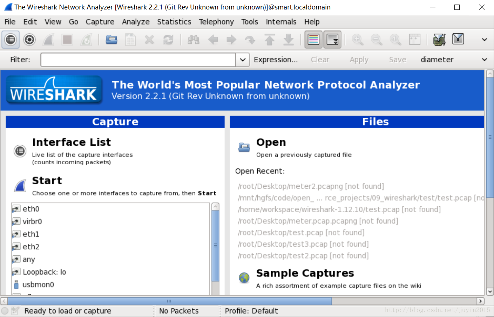
Task: Click the Interface List heading link
Action: [x=72, y=142]
